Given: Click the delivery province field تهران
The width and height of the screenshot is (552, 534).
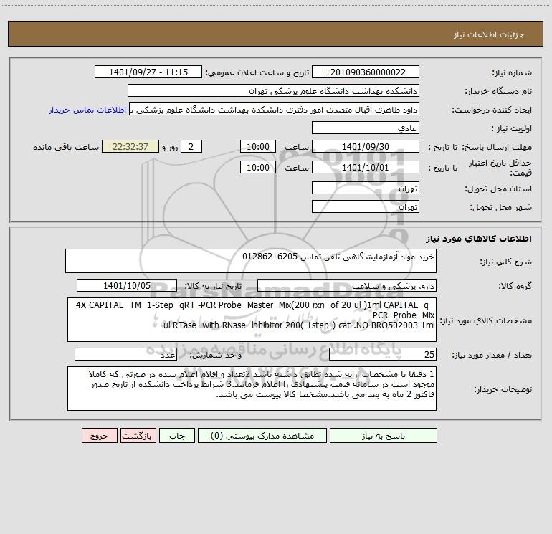Looking at the screenshot, I should 366,188.
